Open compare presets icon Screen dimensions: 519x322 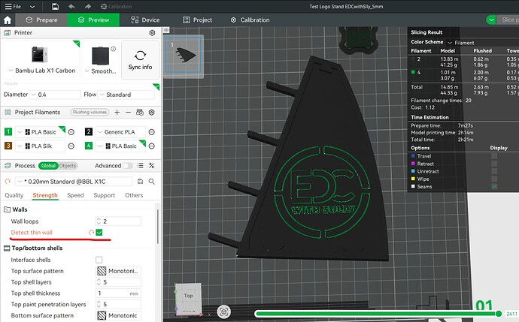click(152, 166)
